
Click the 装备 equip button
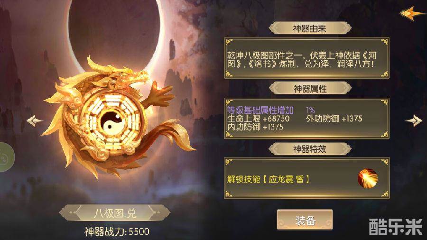coord(305,220)
